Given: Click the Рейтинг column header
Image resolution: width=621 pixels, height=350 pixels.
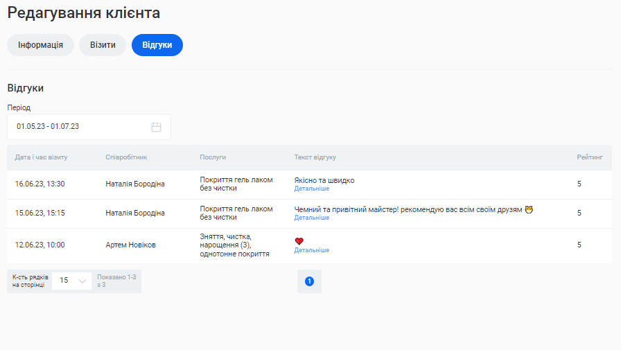Looking at the screenshot, I should (589, 157).
